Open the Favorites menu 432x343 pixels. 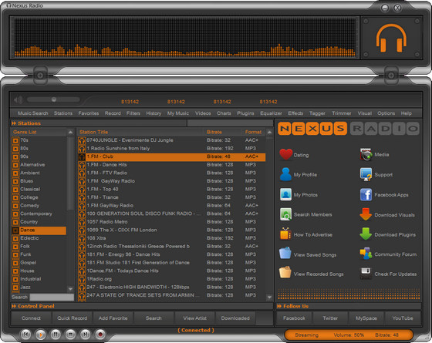pyautogui.click(x=89, y=113)
